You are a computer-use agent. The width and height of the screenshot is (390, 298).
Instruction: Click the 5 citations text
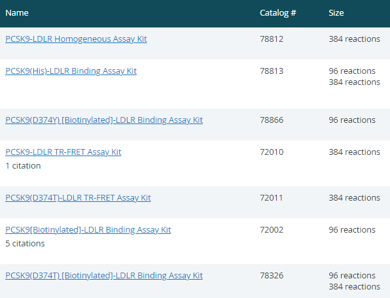coord(25,243)
